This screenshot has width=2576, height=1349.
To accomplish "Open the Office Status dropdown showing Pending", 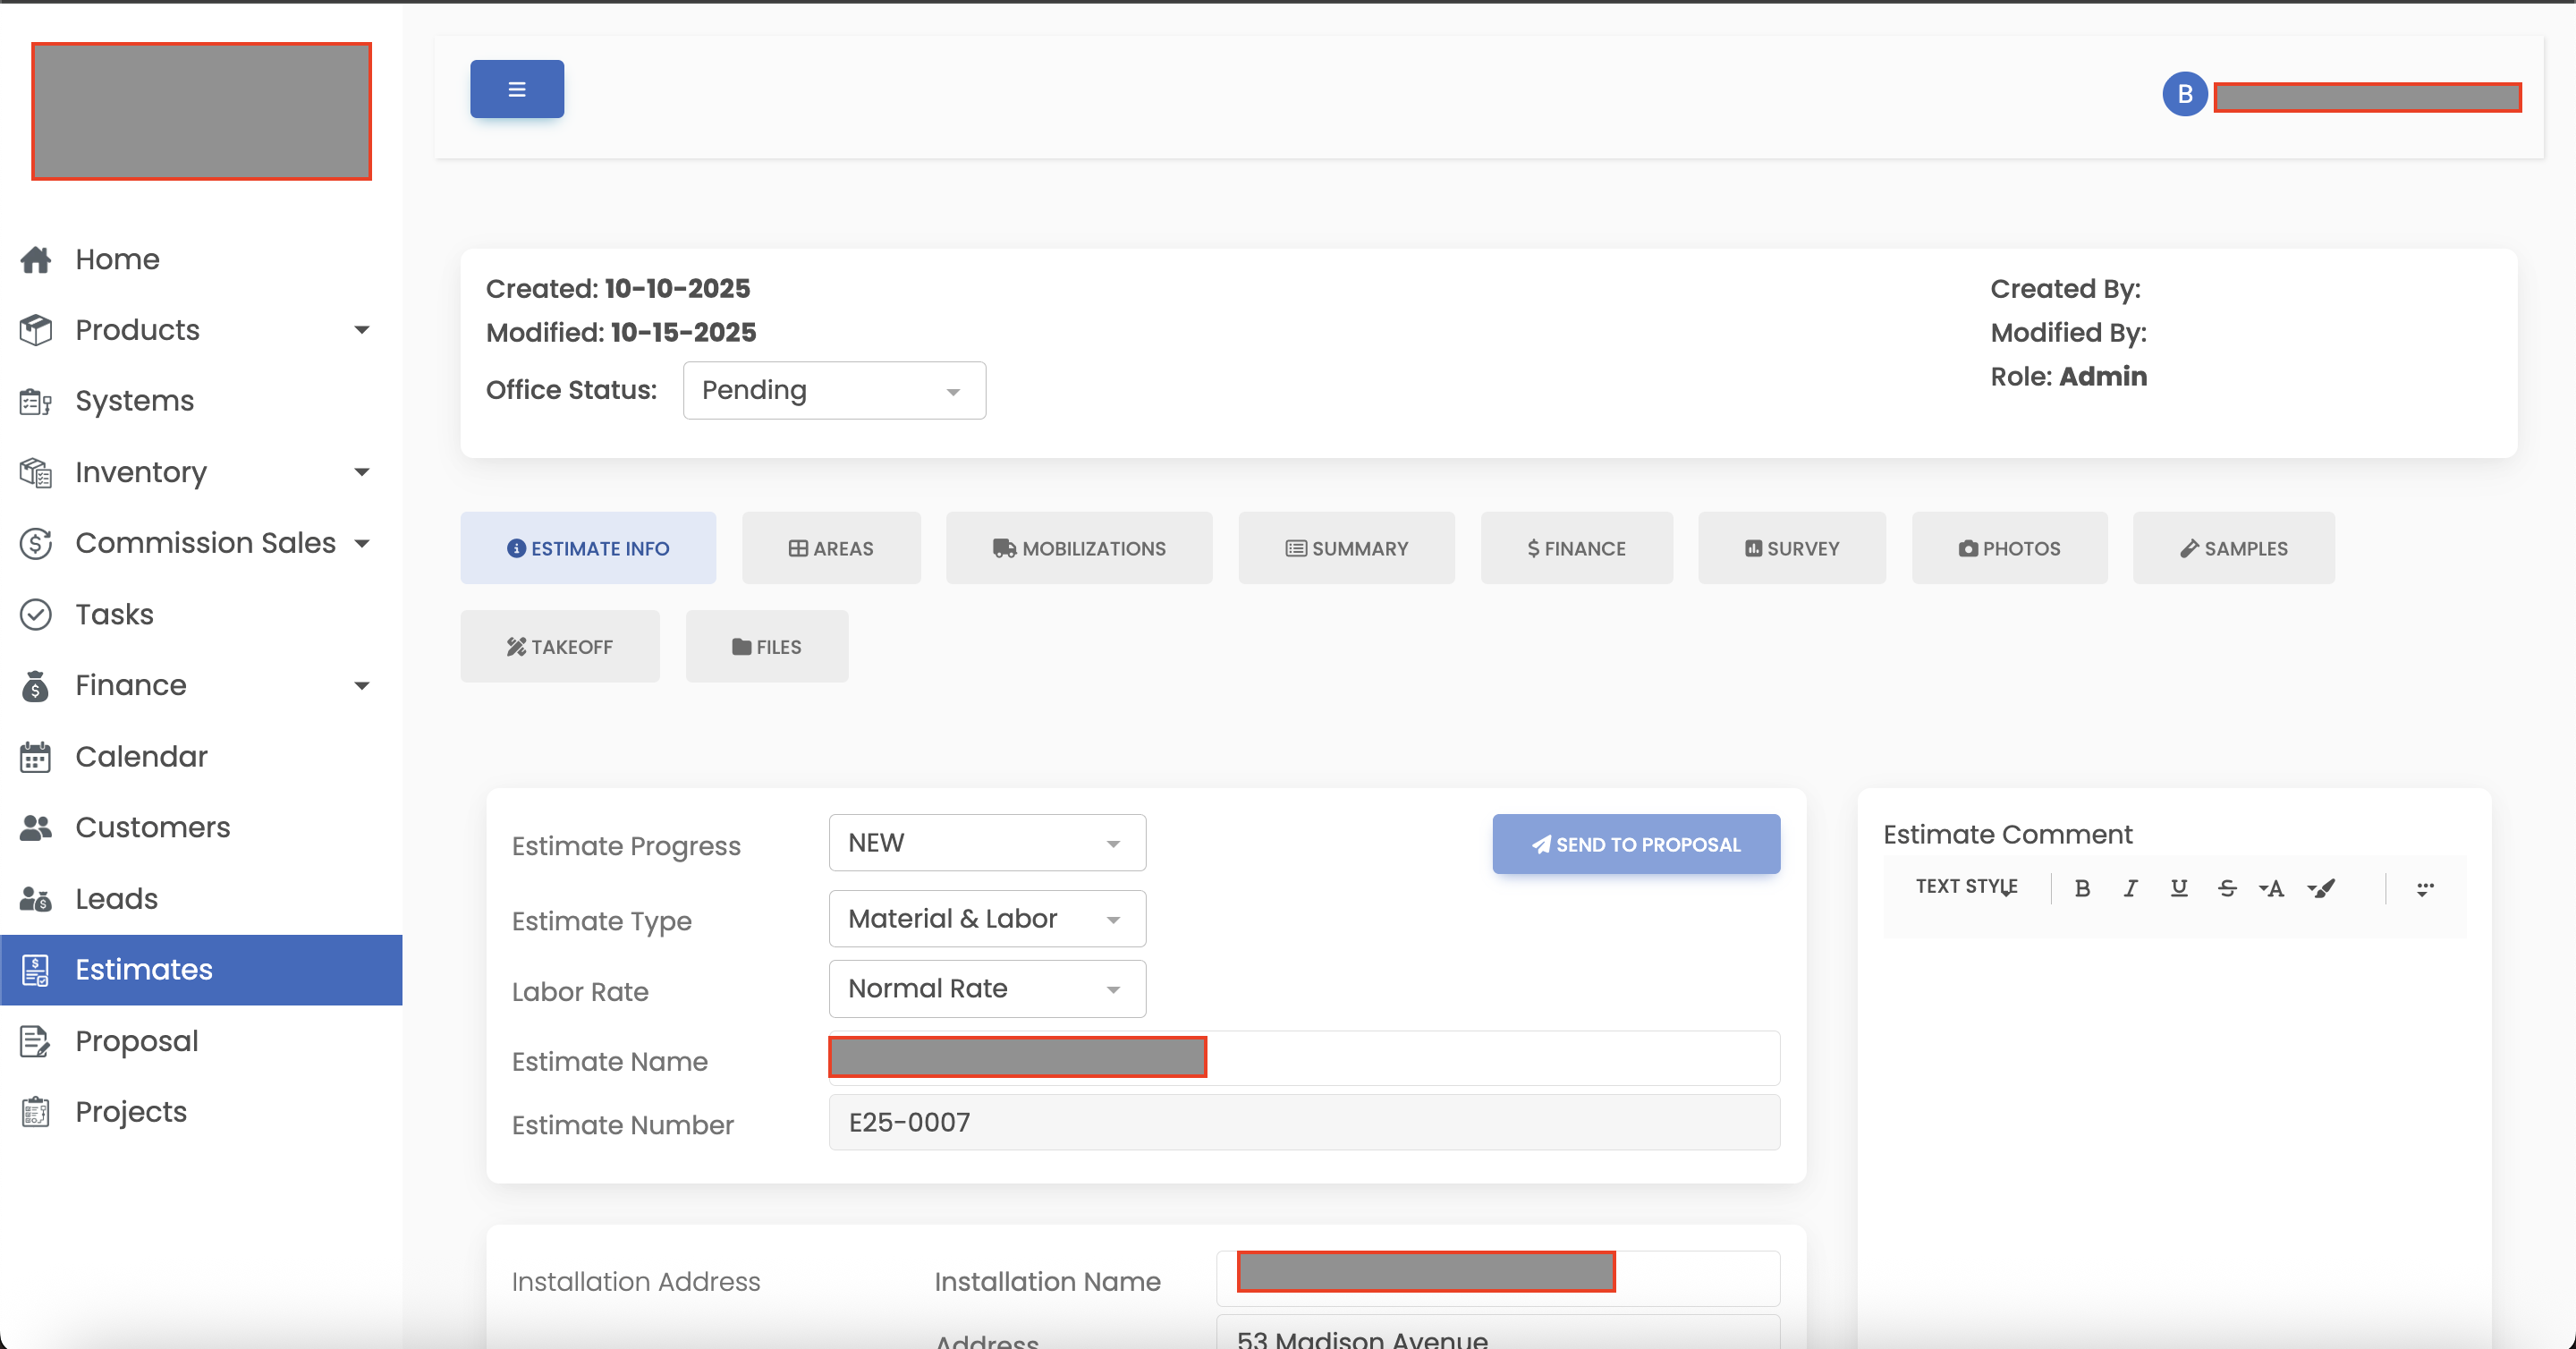I will click(x=833, y=390).
